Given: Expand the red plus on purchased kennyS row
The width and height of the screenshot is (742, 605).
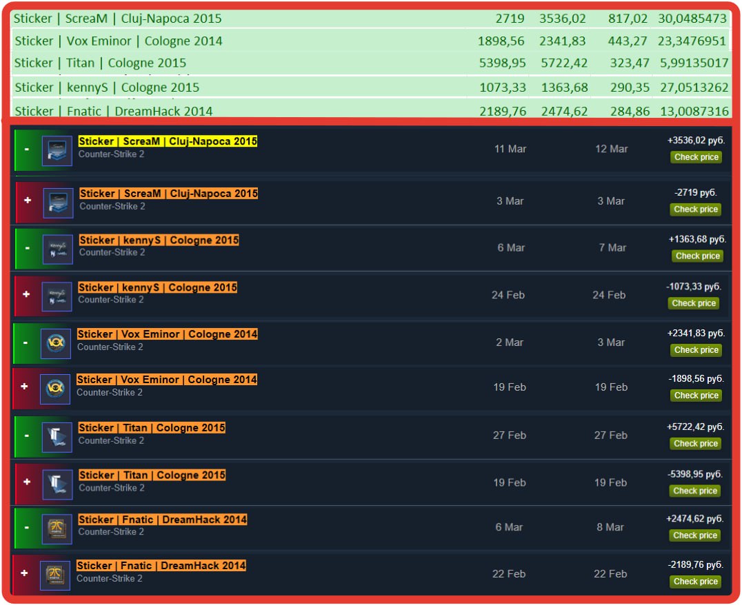Looking at the screenshot, I should (27, 294).
